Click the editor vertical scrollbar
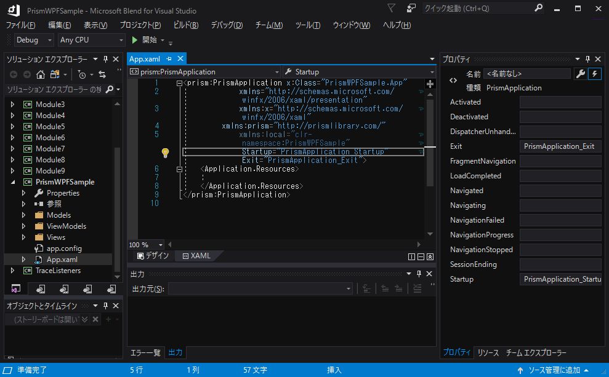This screenshot has width=609, height=377. coord(430,163)
